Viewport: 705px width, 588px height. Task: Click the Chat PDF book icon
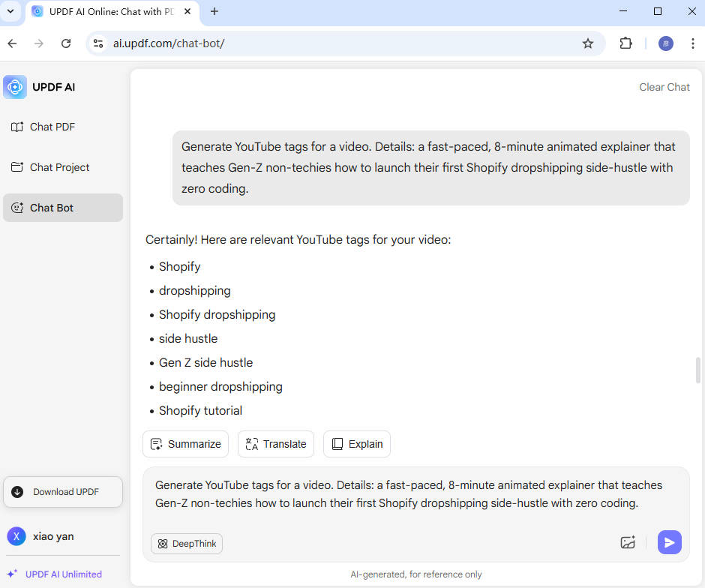point(17,127)
